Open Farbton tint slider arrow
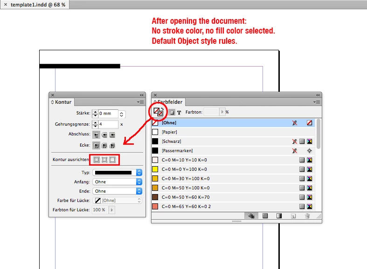The image size is (367, 269). pos(222,112)
